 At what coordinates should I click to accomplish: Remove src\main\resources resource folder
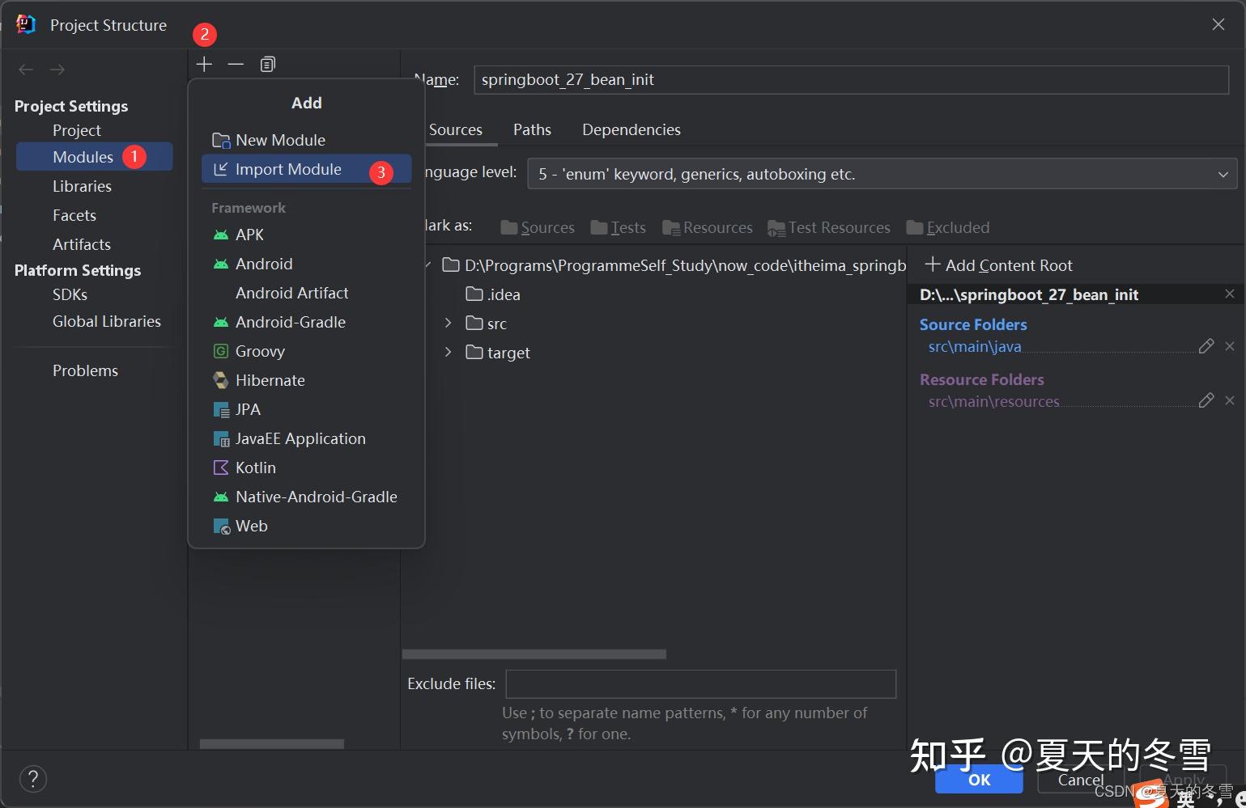[x=1230, y=400]
